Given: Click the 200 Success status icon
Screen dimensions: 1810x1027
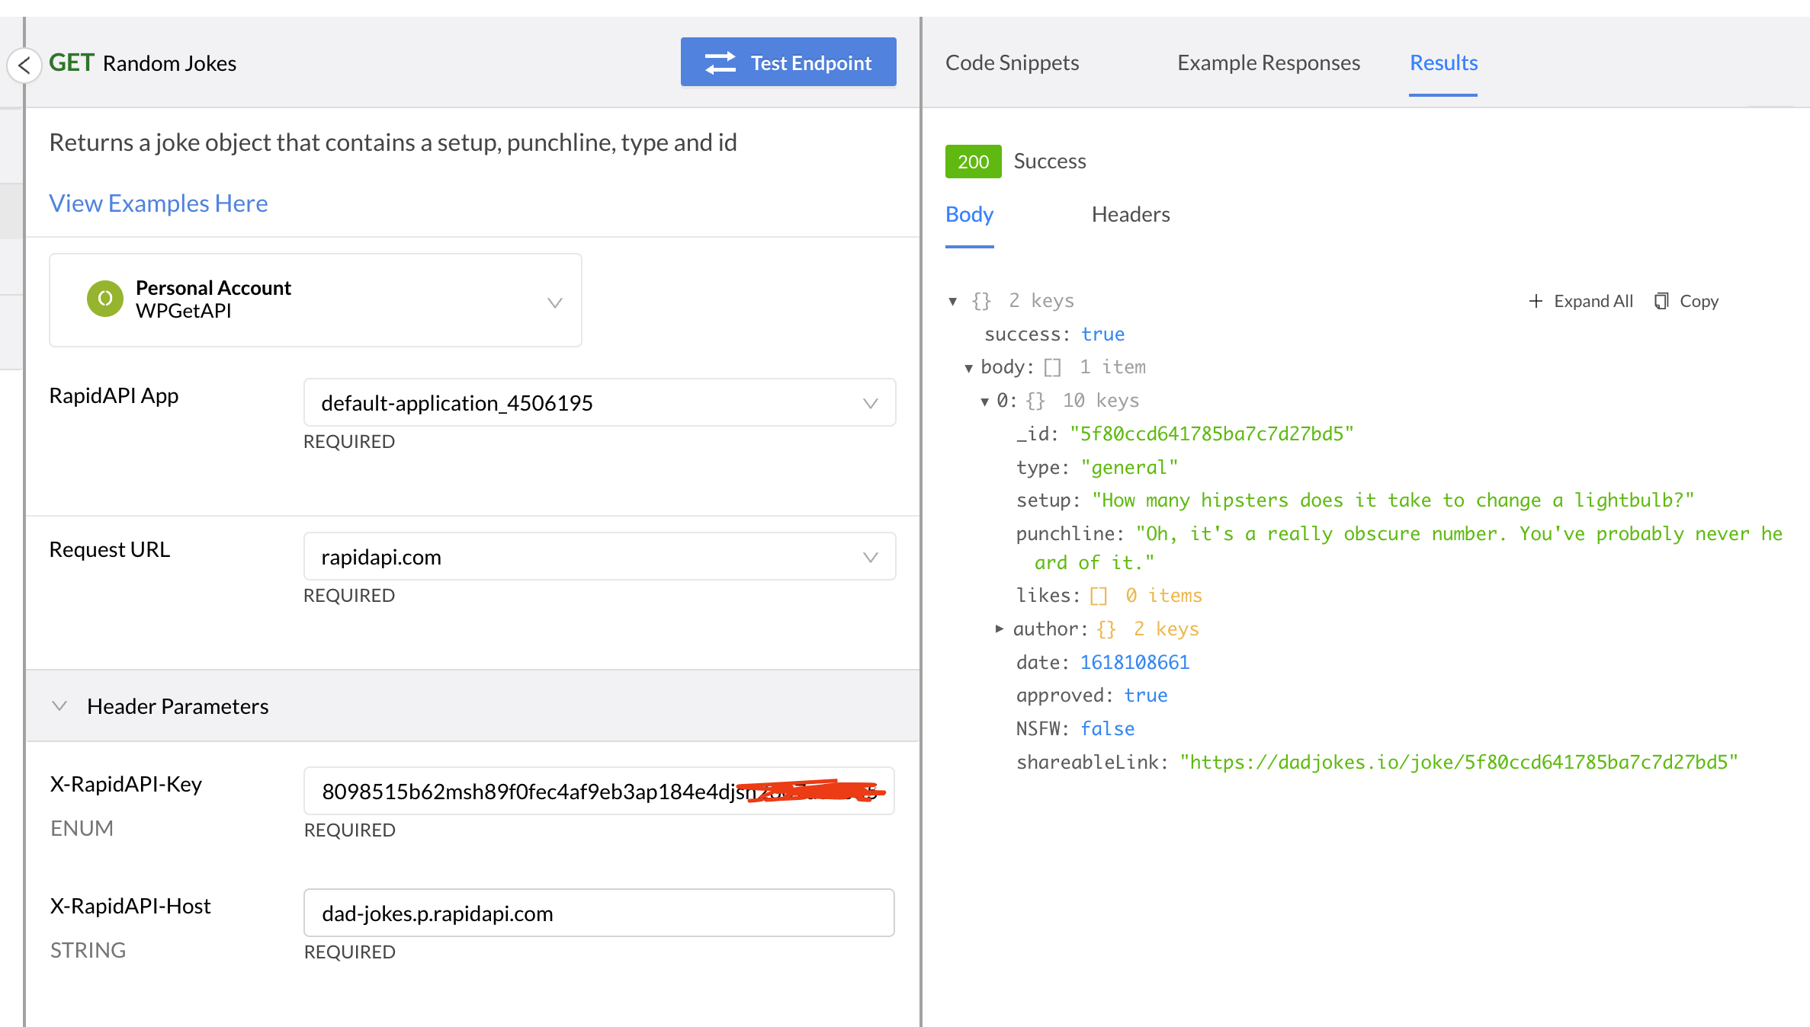Looking at the screenshot, I should click(x=972, y=160).
